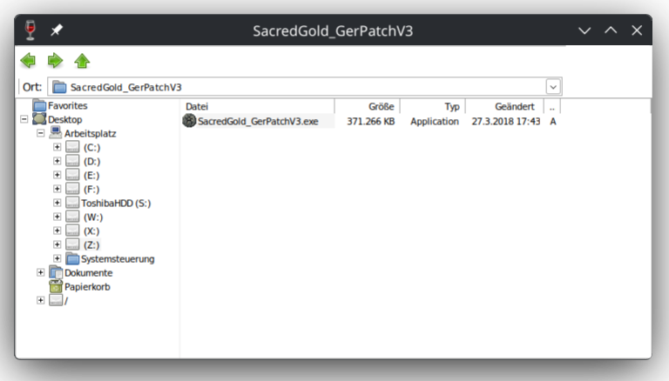Click the (D:) drive icon
This screenshot has height=381, width=669.
tap(72, 161)
